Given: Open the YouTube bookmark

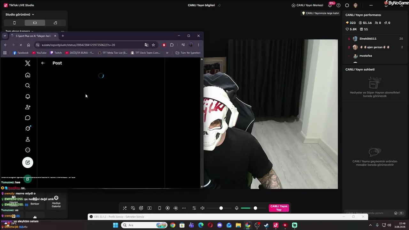Looking at the screenshot, I should click(39, 53).
